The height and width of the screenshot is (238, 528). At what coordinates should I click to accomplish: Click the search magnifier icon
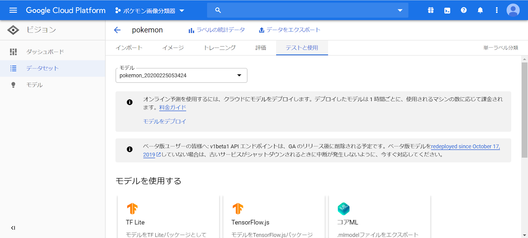(218, 10)
